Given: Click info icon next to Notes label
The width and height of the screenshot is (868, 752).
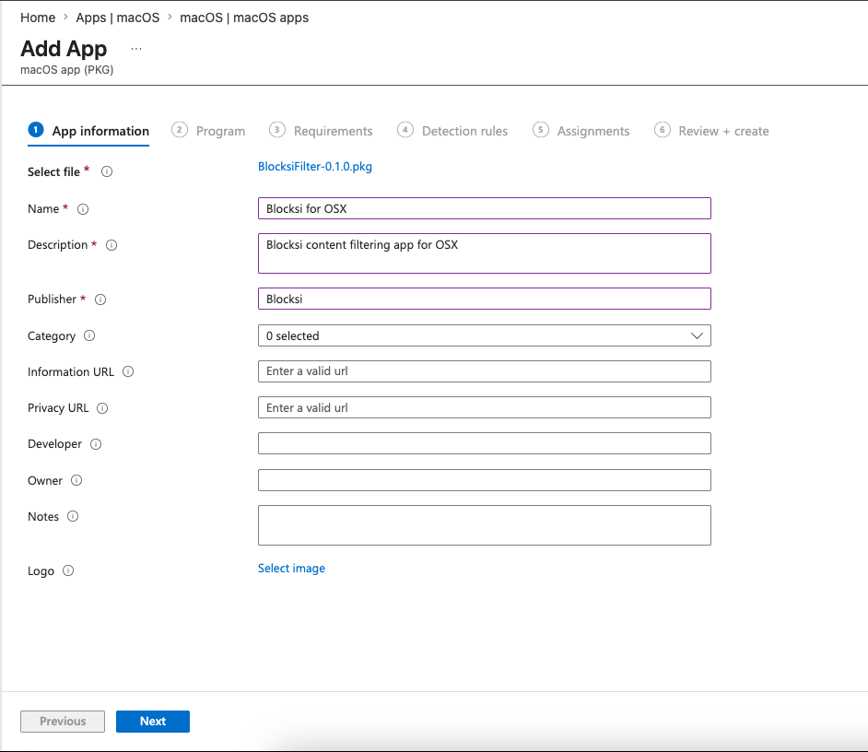Looking at the screenshot, I should click(73, 516).
